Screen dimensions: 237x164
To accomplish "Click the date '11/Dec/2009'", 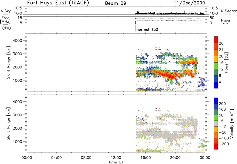I will (x=190, y=3).
